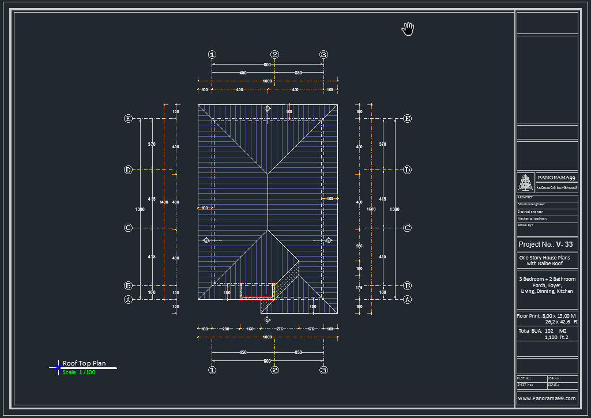Viewport: 591px width, 418px height.
Task: Select the section marker on roof's left side
Action: click(x=206, y=240)
